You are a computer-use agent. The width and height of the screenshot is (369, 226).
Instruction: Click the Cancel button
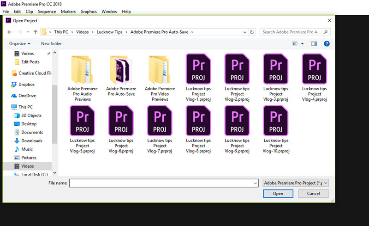(313, 194)
